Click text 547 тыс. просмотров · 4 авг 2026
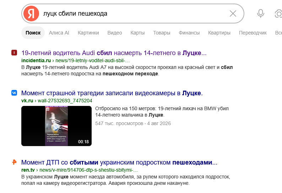This screenshot has height=193, width=282. [133, 123]
